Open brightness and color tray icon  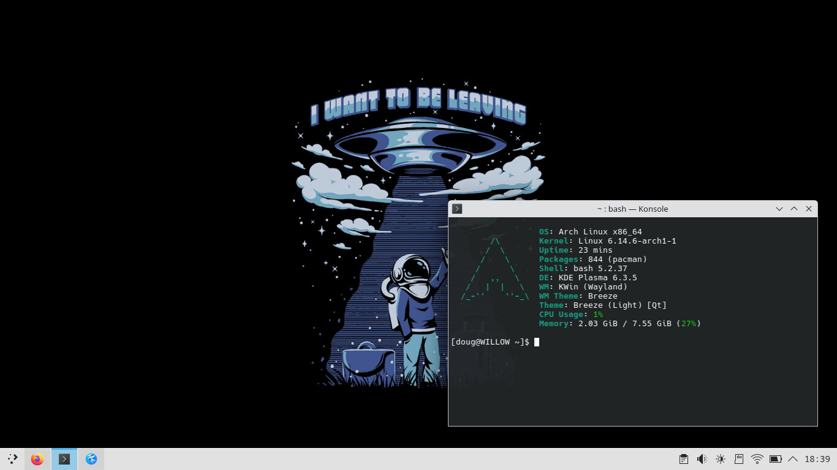tap(720, 459)
